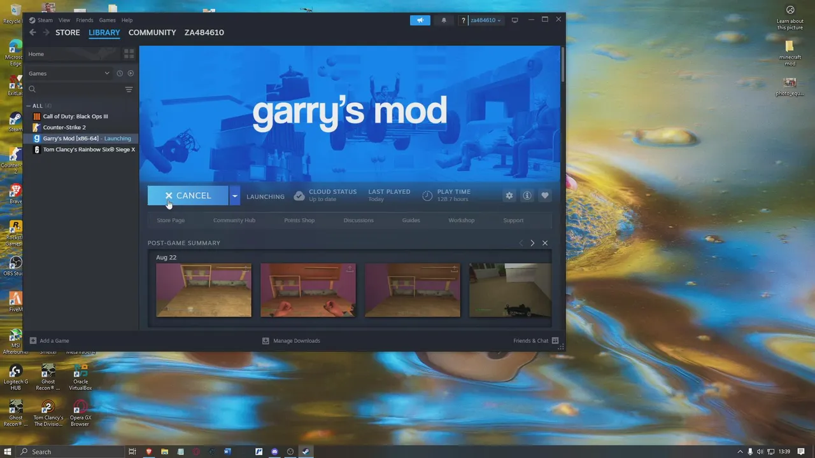Sort by recent activity clock icon

coord(119,73)
